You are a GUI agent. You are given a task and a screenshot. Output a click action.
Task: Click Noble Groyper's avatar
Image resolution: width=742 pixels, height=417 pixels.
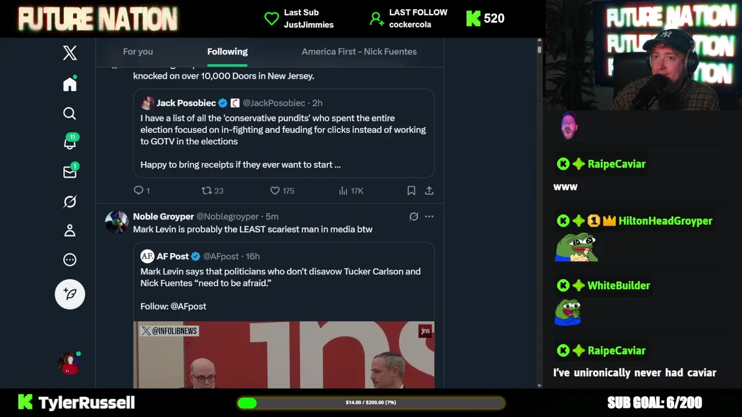coord(117,222)
